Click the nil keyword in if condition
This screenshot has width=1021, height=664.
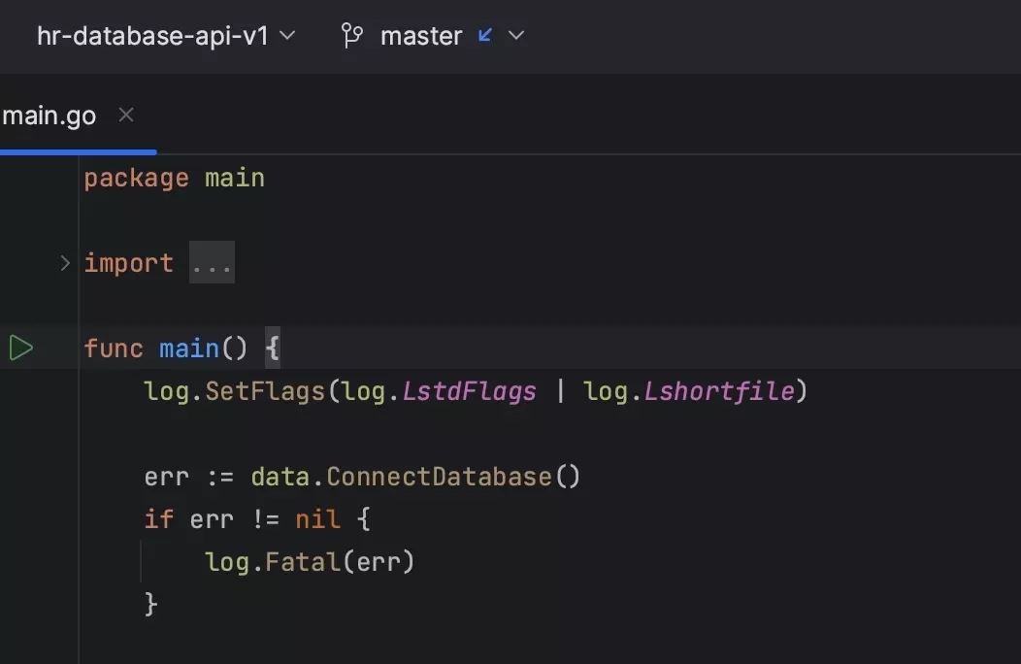[317, 519]
